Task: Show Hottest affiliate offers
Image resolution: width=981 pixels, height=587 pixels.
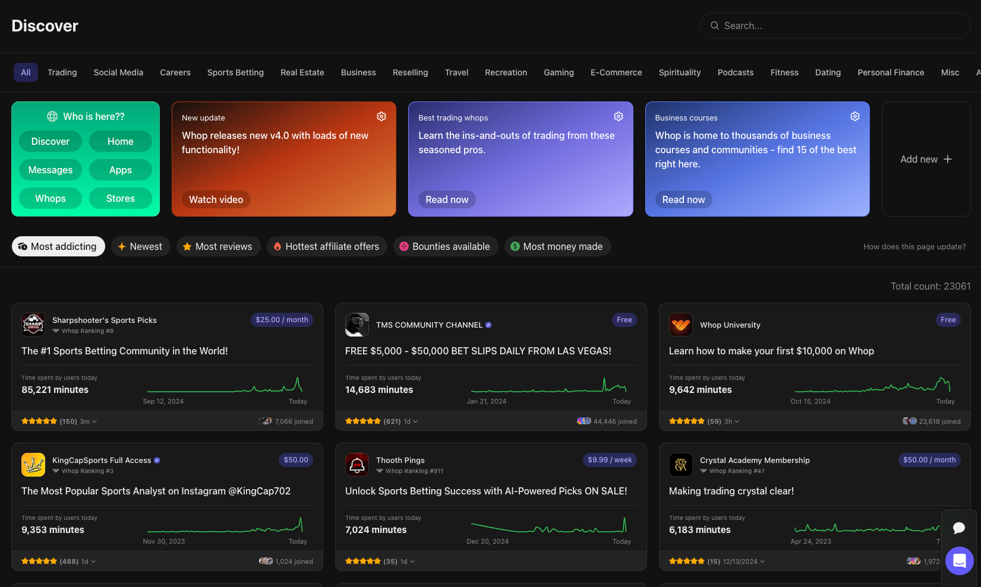Action: pos(327,246)
